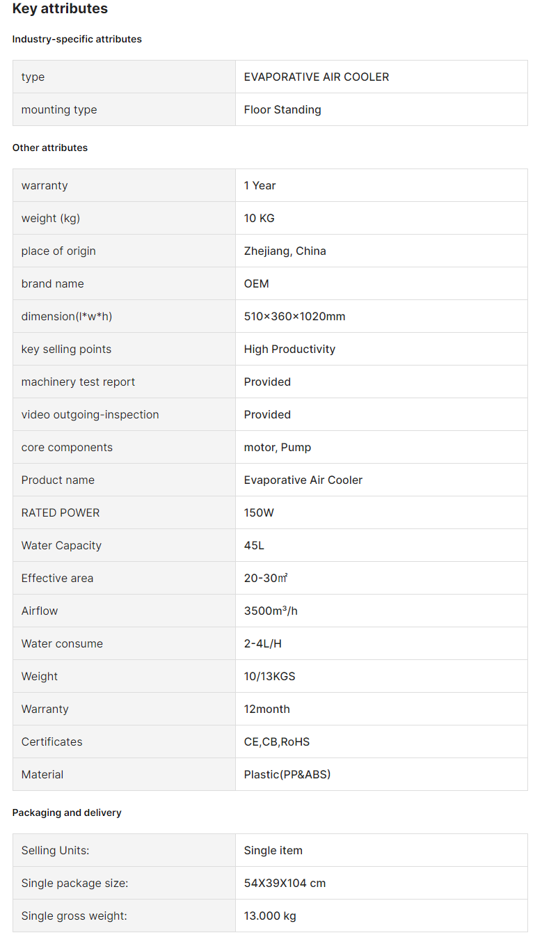Screen dimensions: 542x942
Task: Select the EVAPORATIVE AIR COOLER type value
Action: pos(317,77)
